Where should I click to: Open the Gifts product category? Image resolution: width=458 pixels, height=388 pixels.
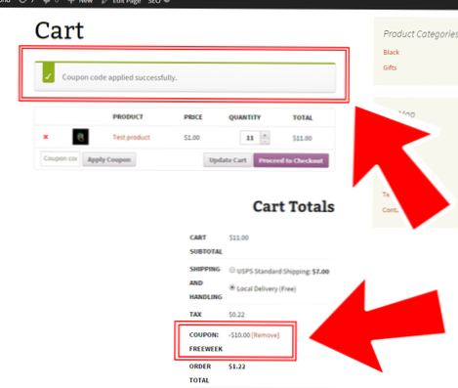pos(390,67)
